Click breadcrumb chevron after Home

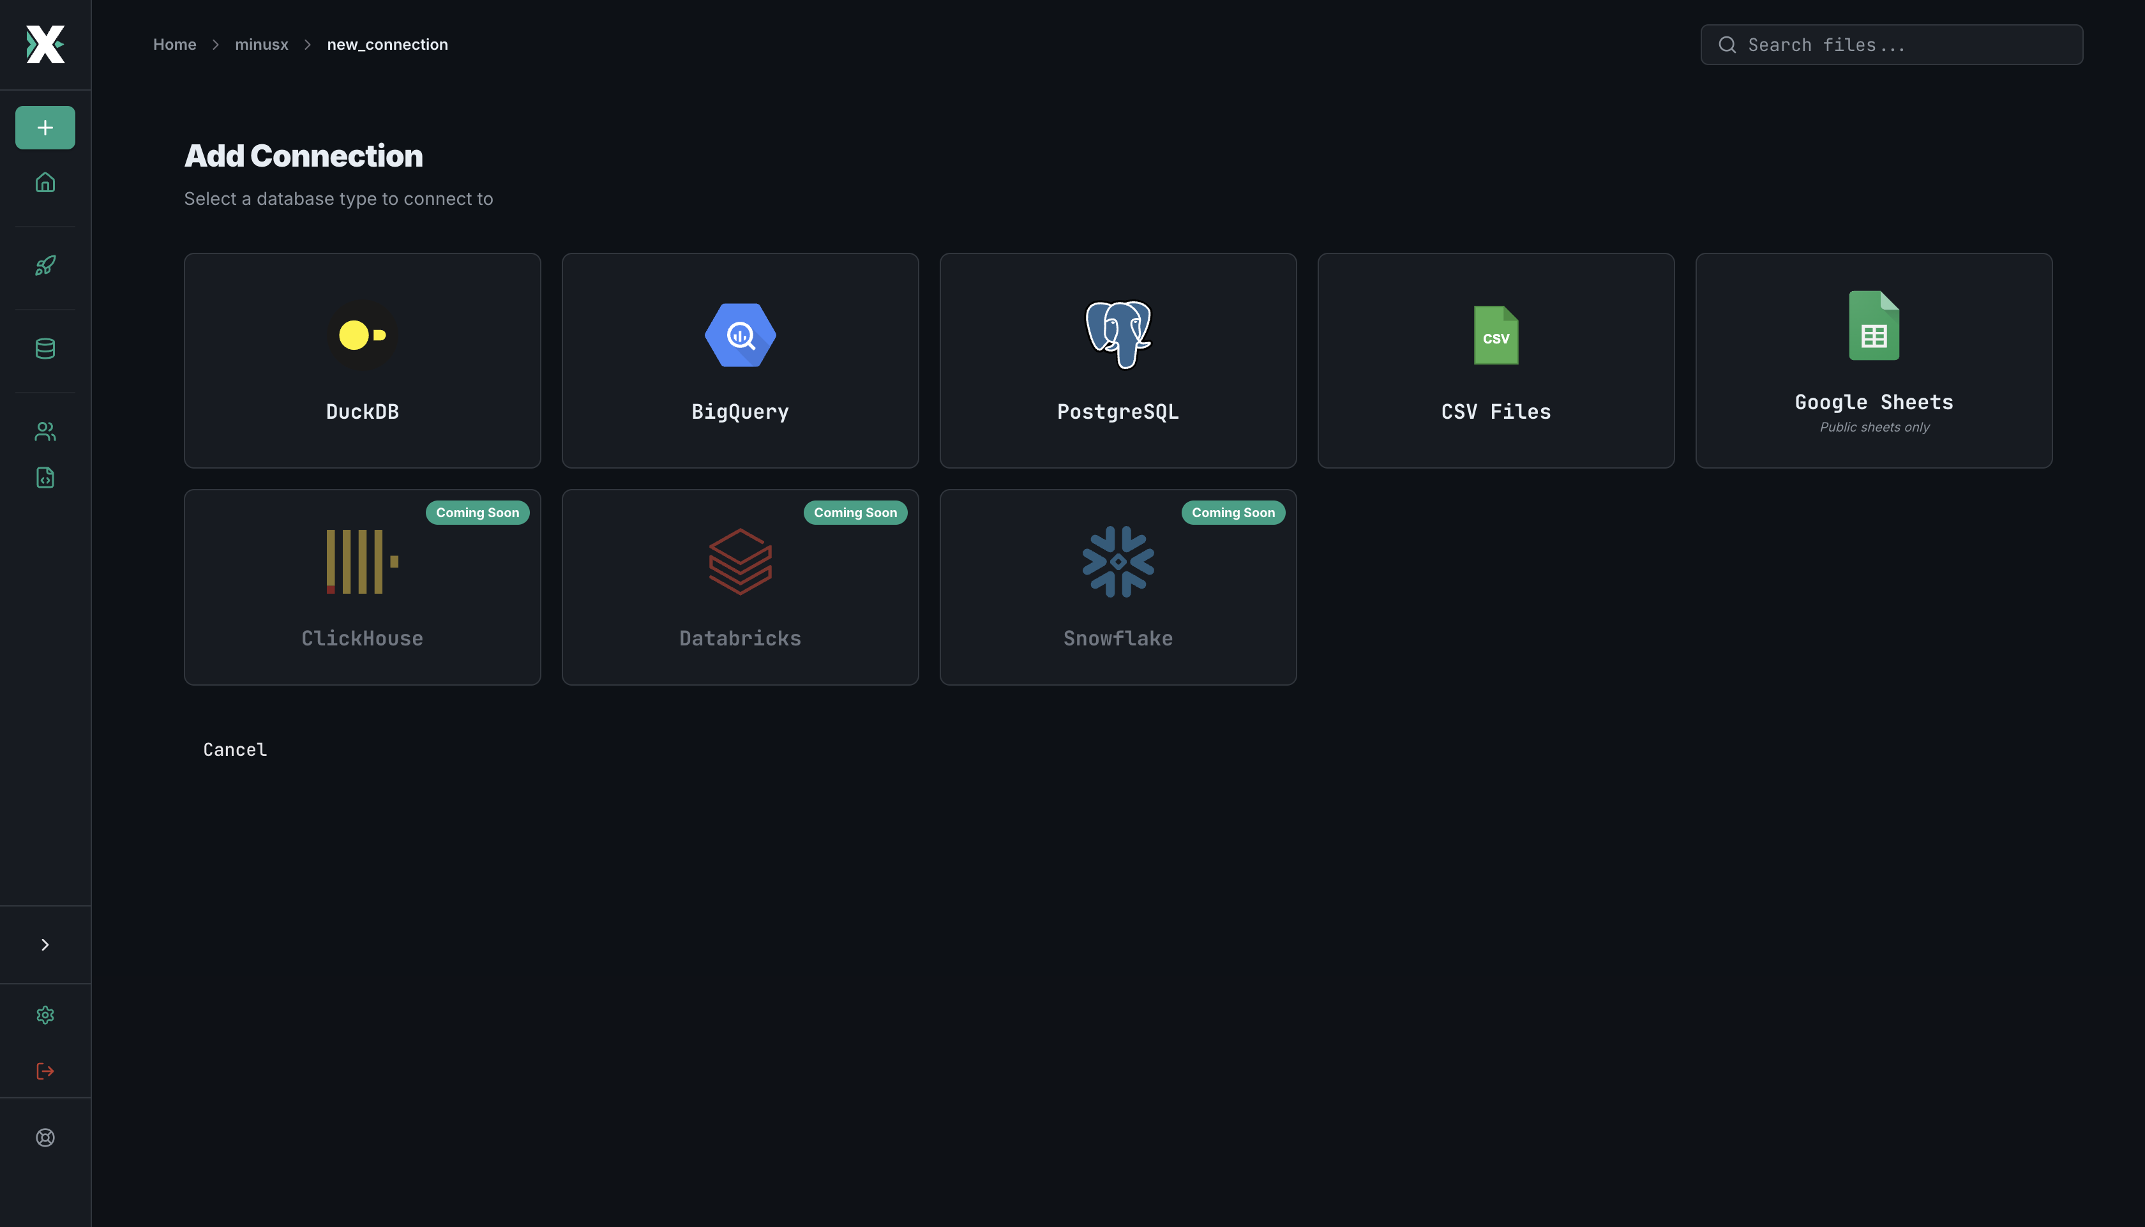pyautogui.click(x=216, y=45)
